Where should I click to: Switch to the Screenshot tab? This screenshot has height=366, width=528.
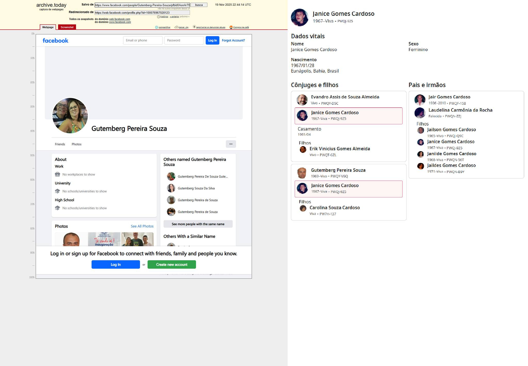pos(67,27)
